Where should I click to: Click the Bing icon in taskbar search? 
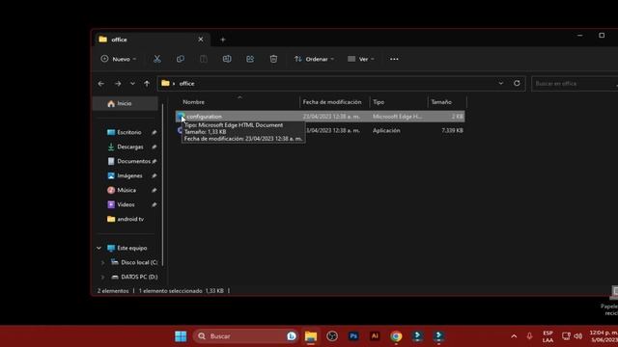292,336
